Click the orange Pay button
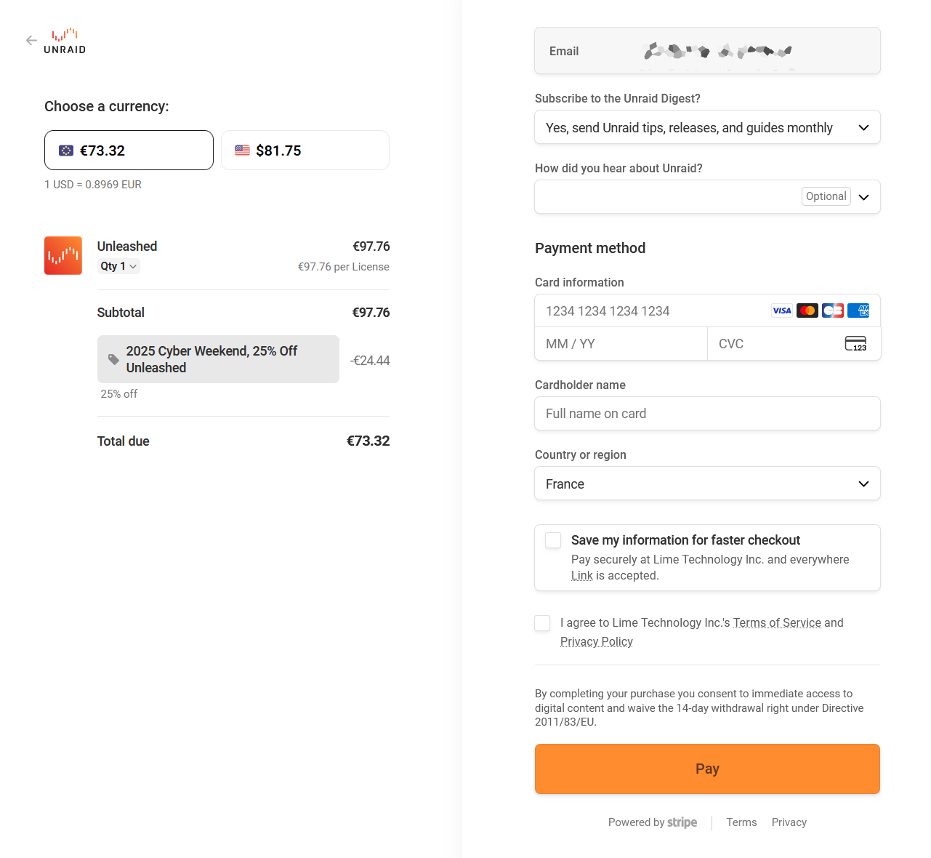931x858 pixels. (x=707, y=769)
